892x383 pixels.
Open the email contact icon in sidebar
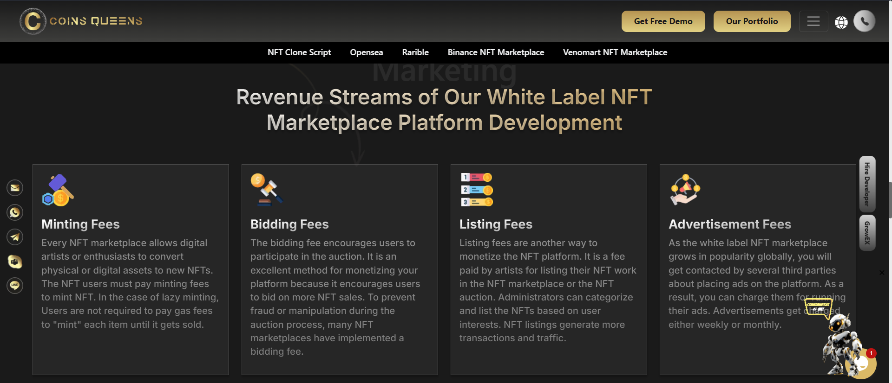15,188
